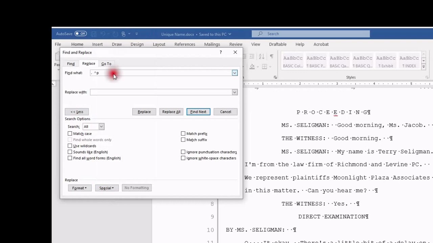Image resolution: width=433 pixels, height=243 pixels.
Task: Open Find what history dropdown
Action: coord(234,73)
